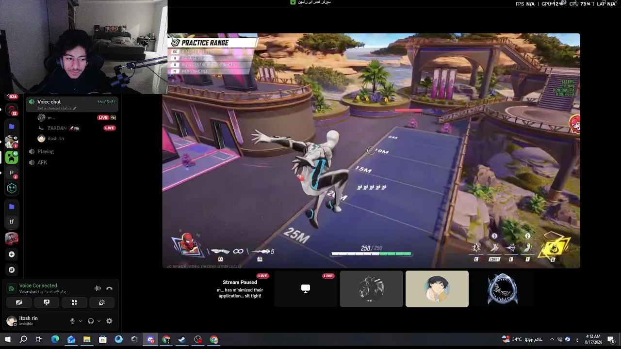Disconnect from voice call
The image size is (621, 349).
(x=109, y=288)
